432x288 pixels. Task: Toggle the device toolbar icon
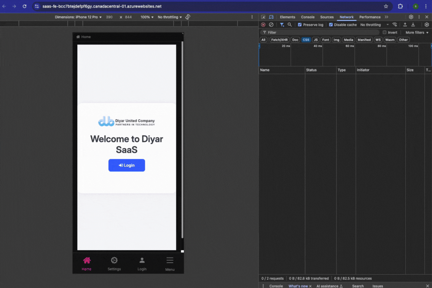pos(271,17)
